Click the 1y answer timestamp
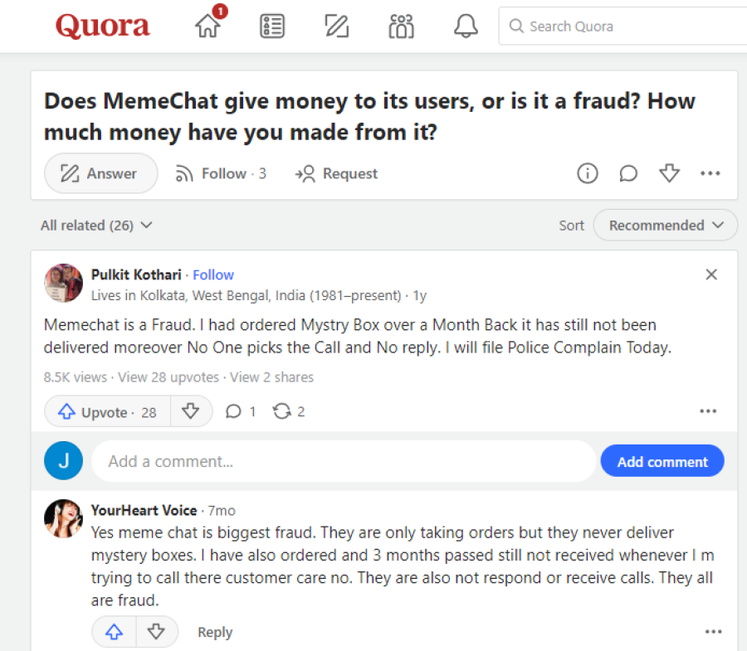This screenshot has width=747, height=651. click(x=420, y=296)
